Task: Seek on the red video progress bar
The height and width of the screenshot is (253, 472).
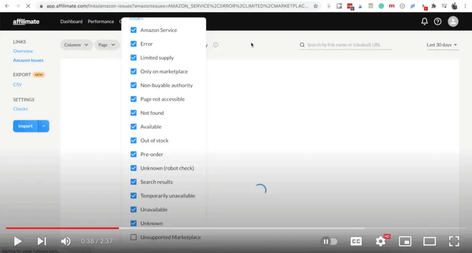Action: (62, 228)
